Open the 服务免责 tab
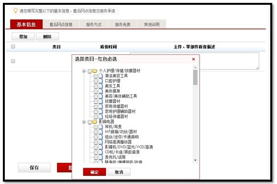277x184 pixels. [x=123, y=24]
